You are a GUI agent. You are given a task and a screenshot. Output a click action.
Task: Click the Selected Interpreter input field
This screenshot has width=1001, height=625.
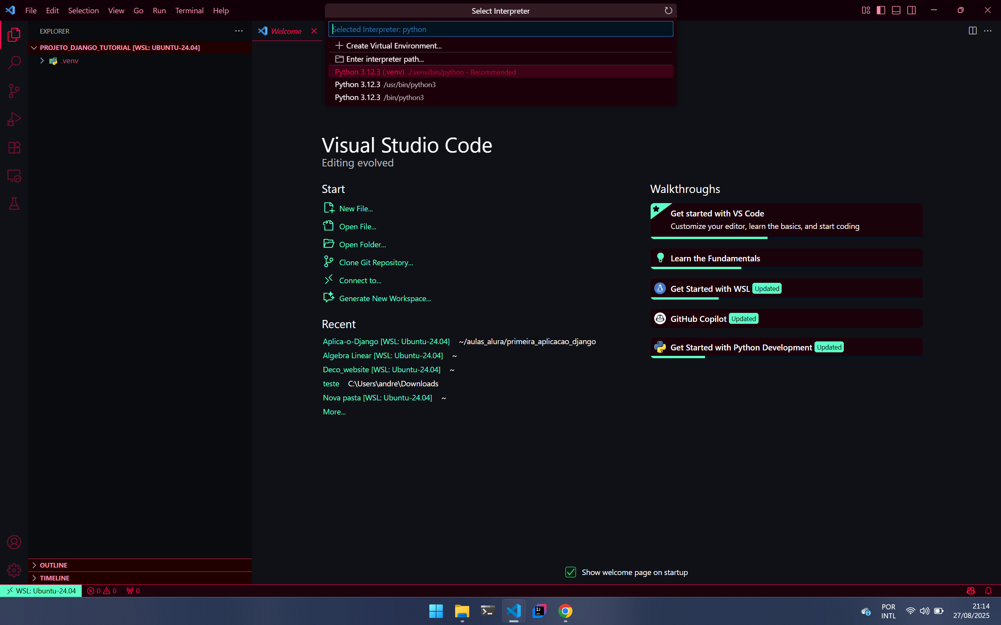click(500, 29)
